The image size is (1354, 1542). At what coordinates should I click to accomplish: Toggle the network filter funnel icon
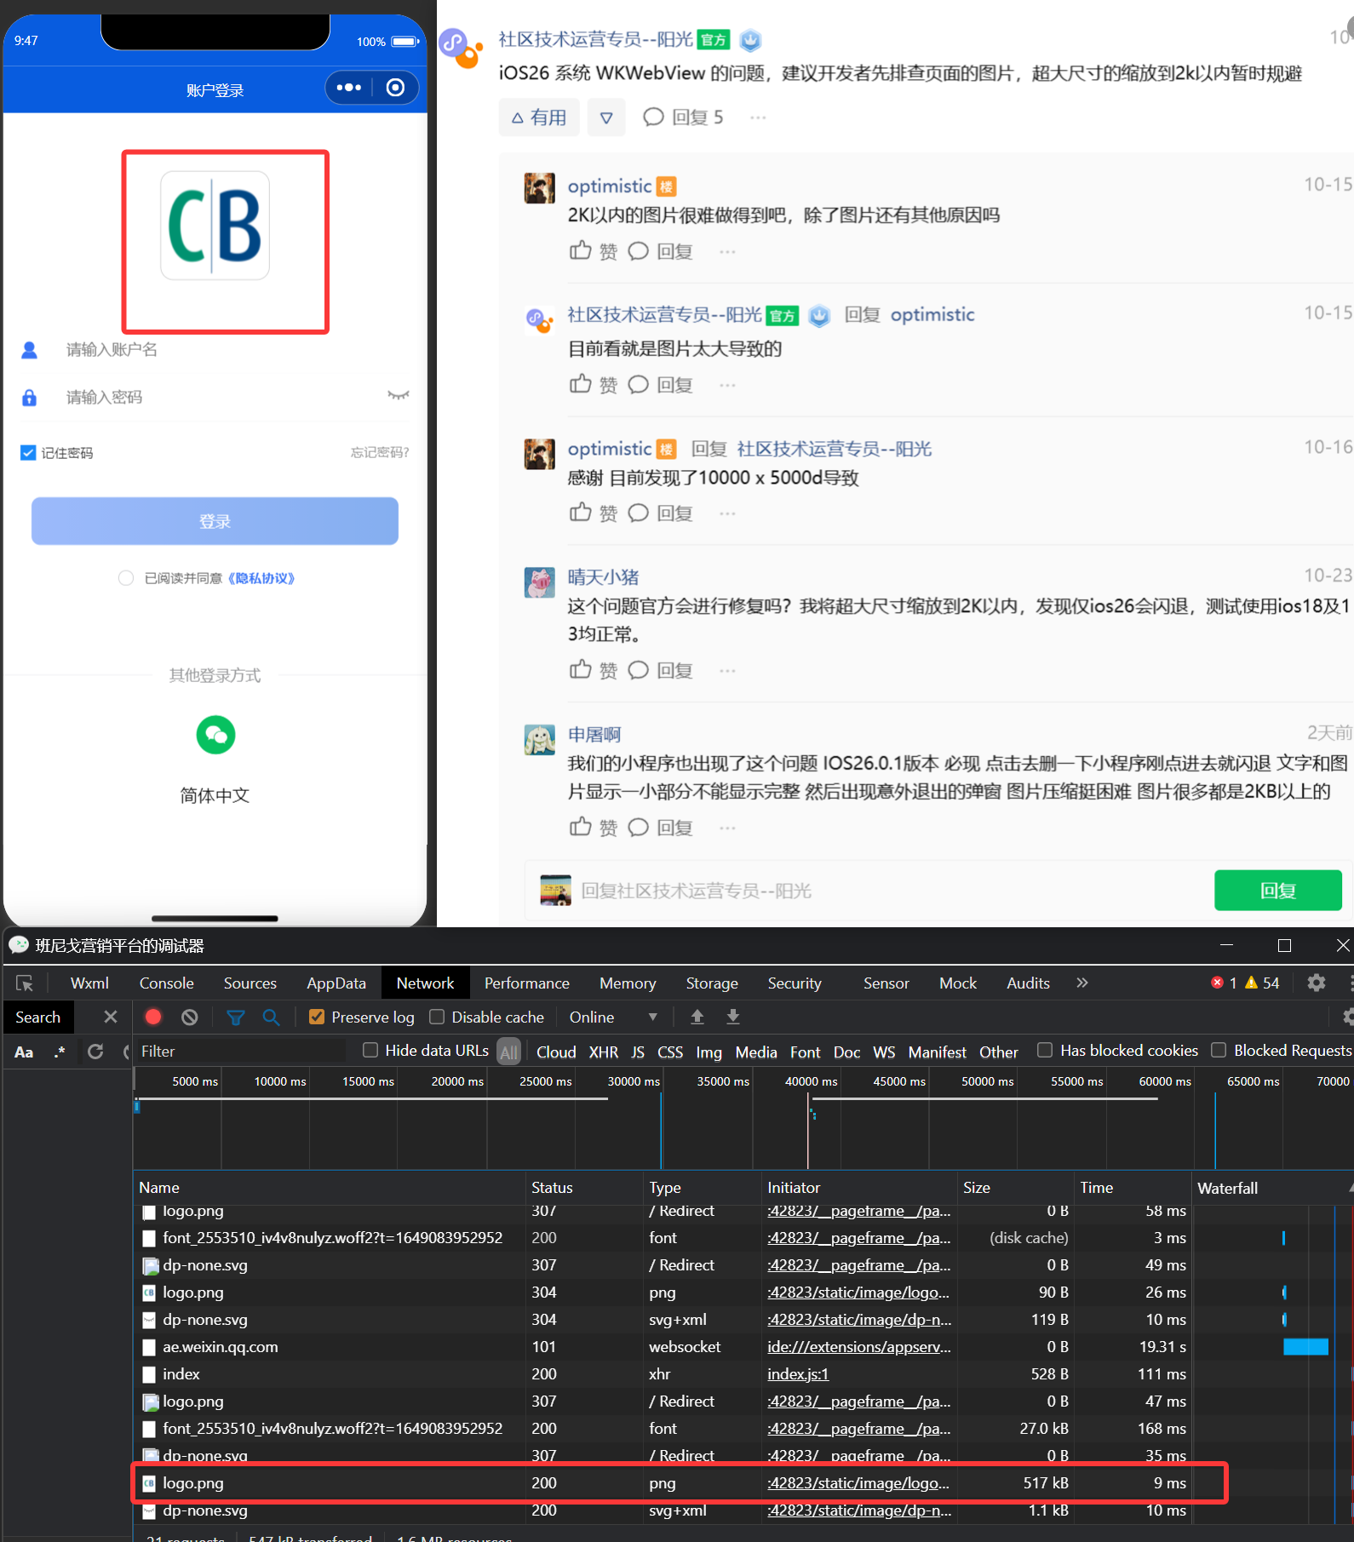236,1017
